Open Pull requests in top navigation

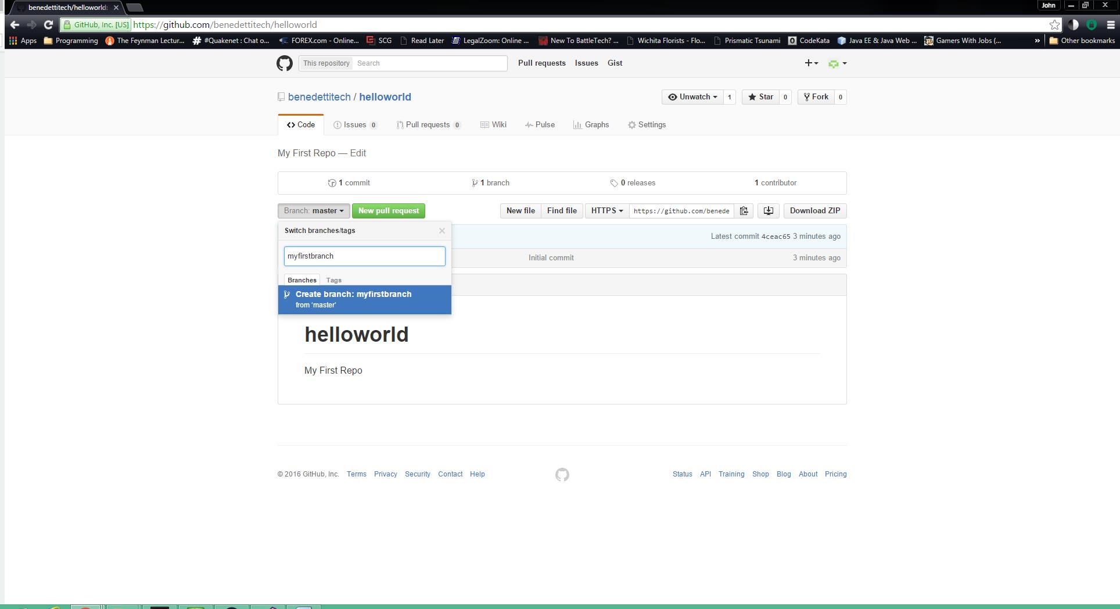[542, 63]
